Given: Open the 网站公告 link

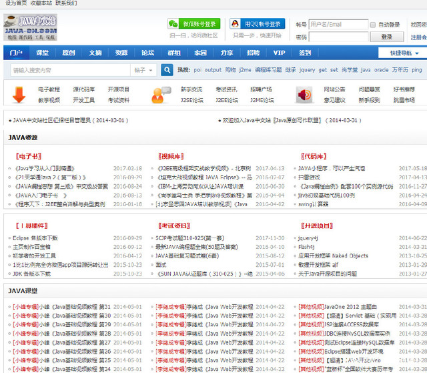Looking at the screenshot, I should tap(334, 89).
